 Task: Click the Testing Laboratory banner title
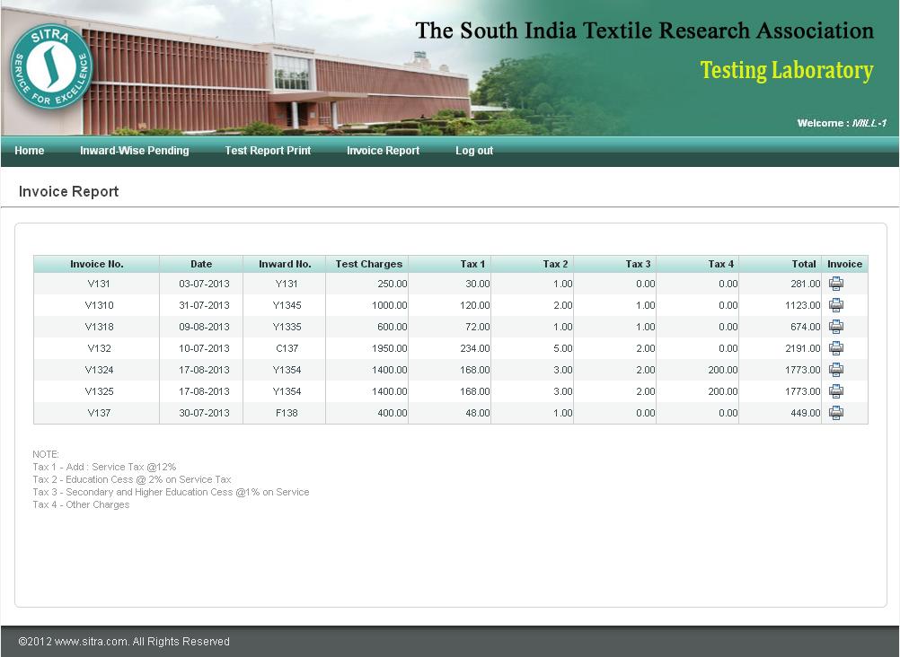(786, 71)
